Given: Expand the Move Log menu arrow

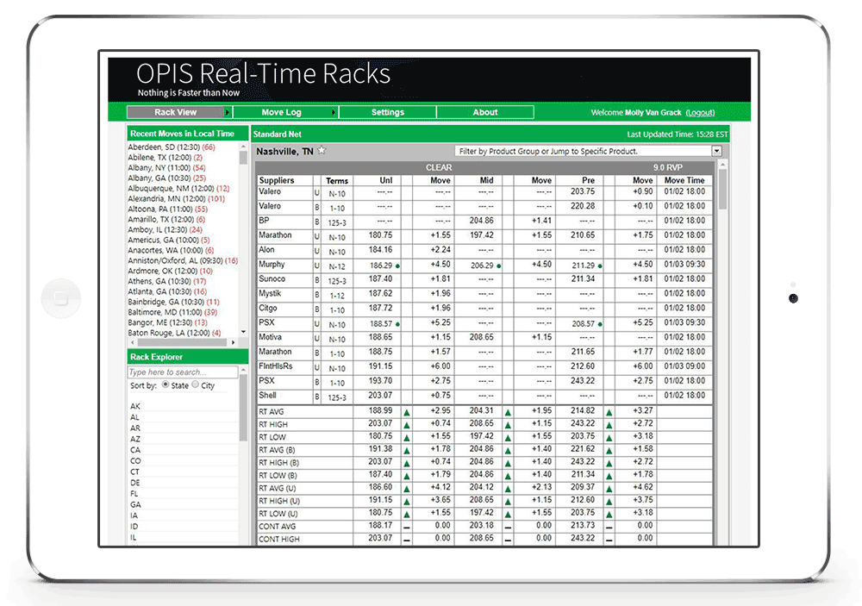Looking at the screenshot, I should click(x=333, y=112).
